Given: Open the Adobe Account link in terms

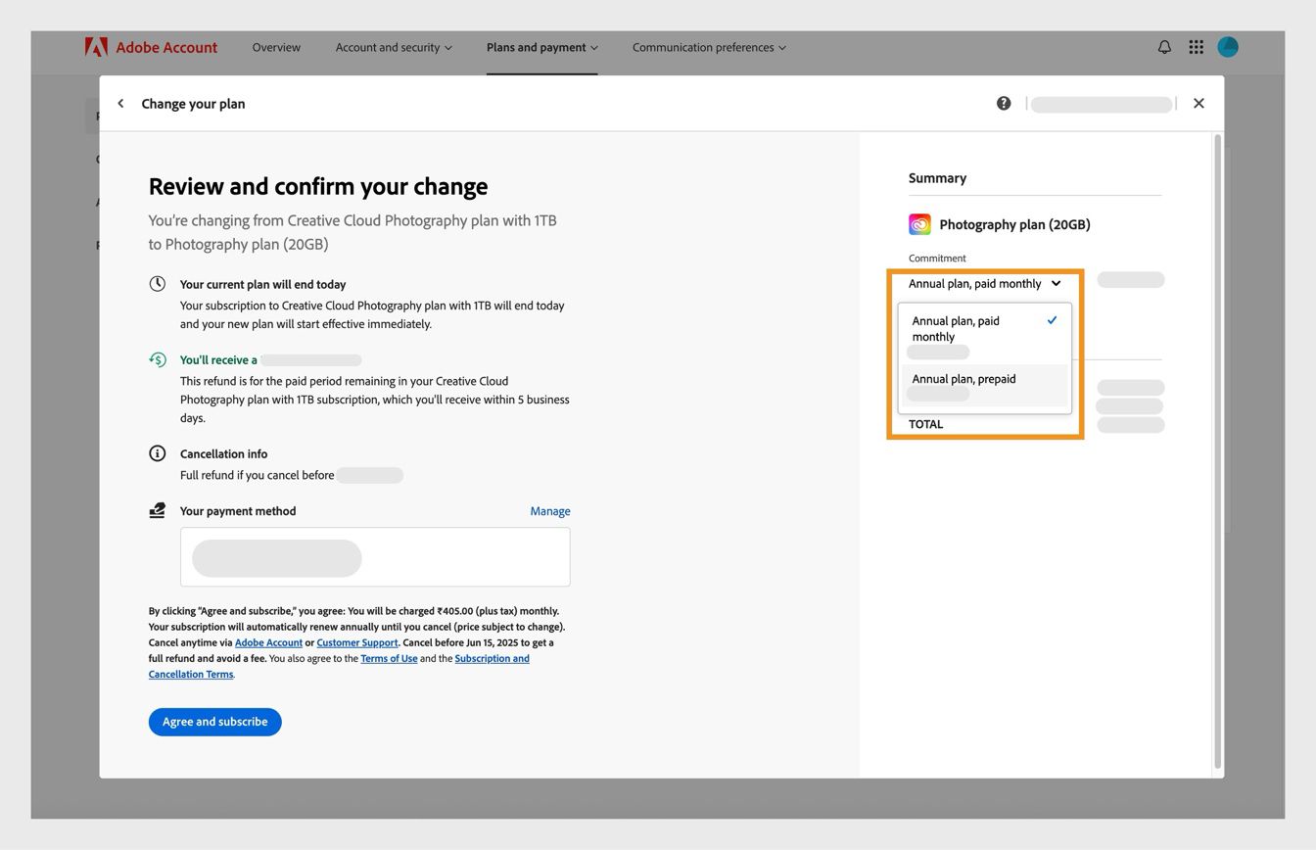Looking at the screenshot, I should point(268,642).
